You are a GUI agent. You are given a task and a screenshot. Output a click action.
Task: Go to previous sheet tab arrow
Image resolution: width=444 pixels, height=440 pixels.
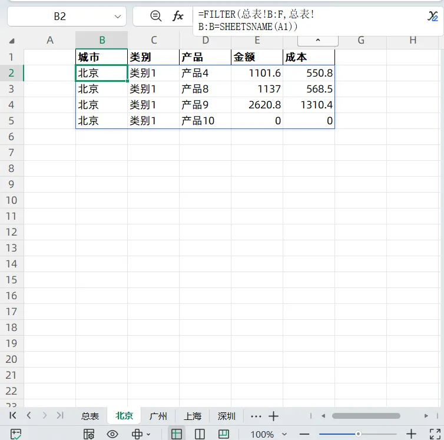(29, 415)
